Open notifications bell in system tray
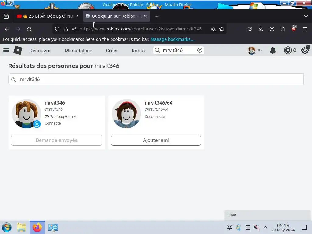The image size is (312, 234). (x=229, y=227)
